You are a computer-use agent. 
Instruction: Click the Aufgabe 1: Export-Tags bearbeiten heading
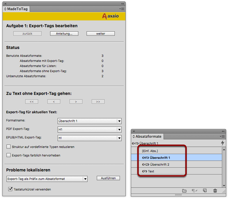pos(42,26)
